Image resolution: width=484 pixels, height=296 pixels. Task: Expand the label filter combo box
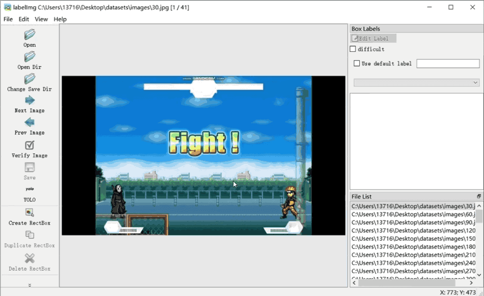416,83
